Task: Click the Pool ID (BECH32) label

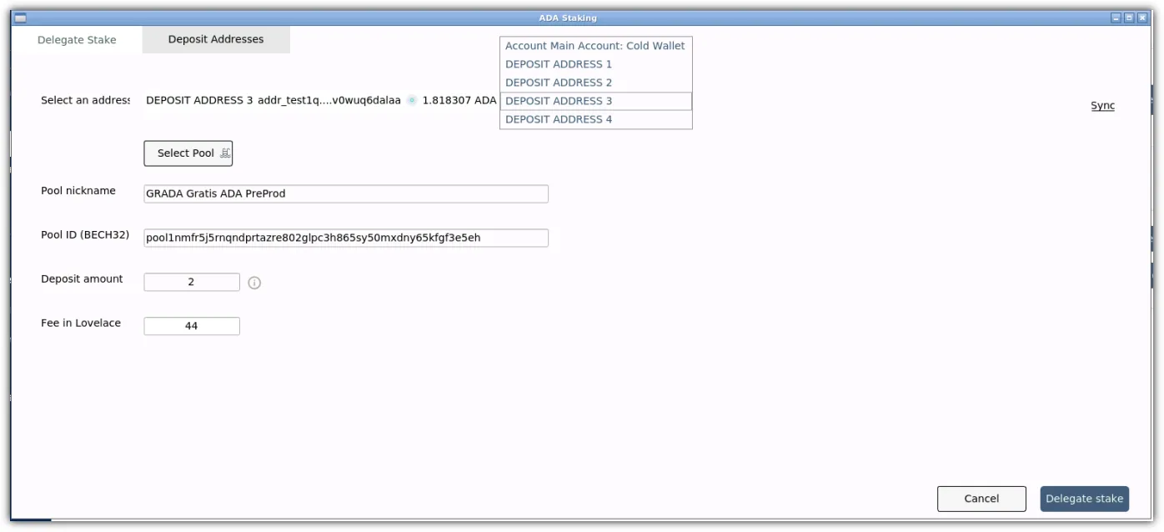Action: pyautogui.click(x=85, y=235)
